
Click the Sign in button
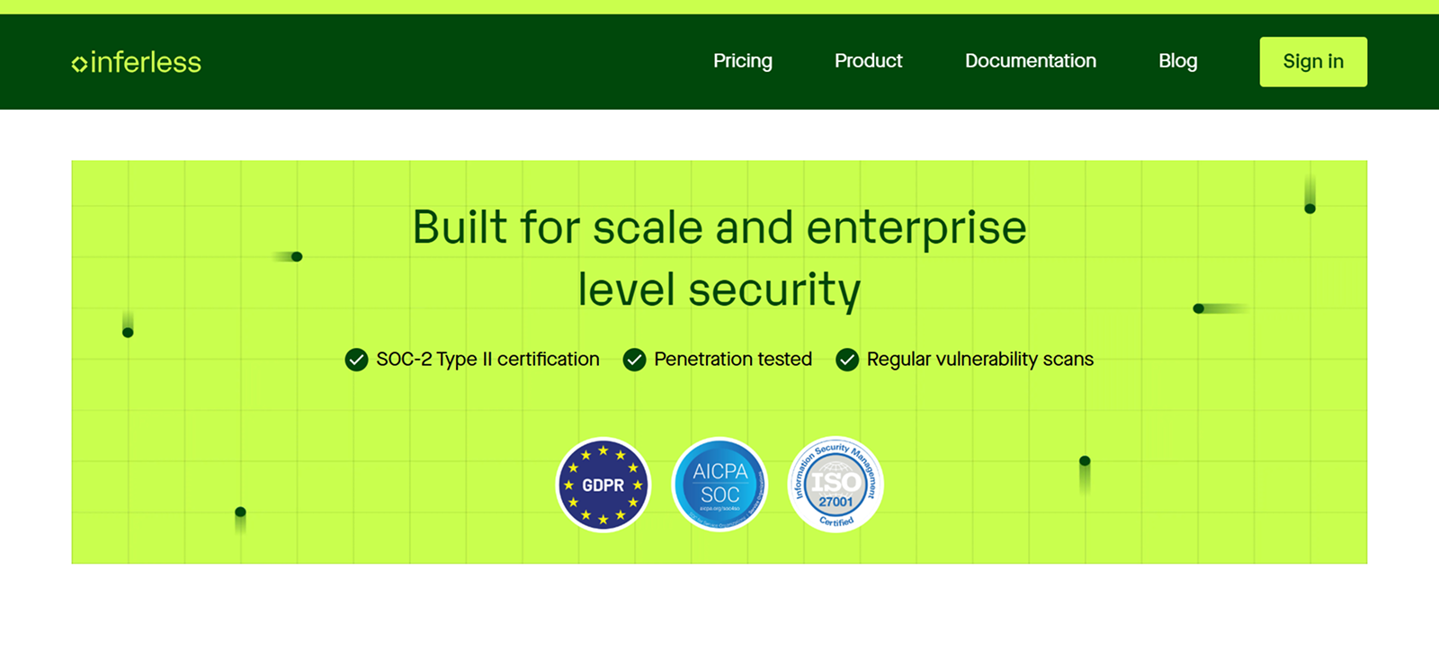coord(1313,62)
